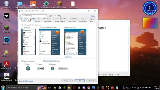Click the search magnifier icon in Settings

coord(20,16)
